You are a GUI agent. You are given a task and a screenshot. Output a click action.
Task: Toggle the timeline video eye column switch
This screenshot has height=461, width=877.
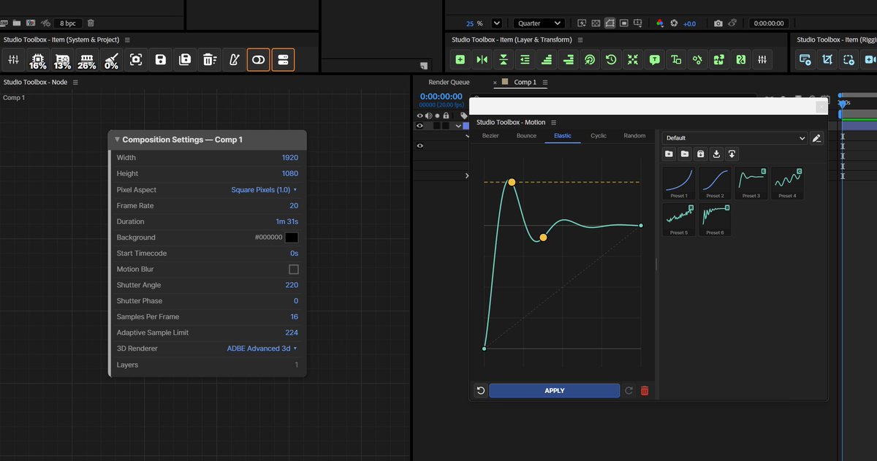(x=420, y=115)
